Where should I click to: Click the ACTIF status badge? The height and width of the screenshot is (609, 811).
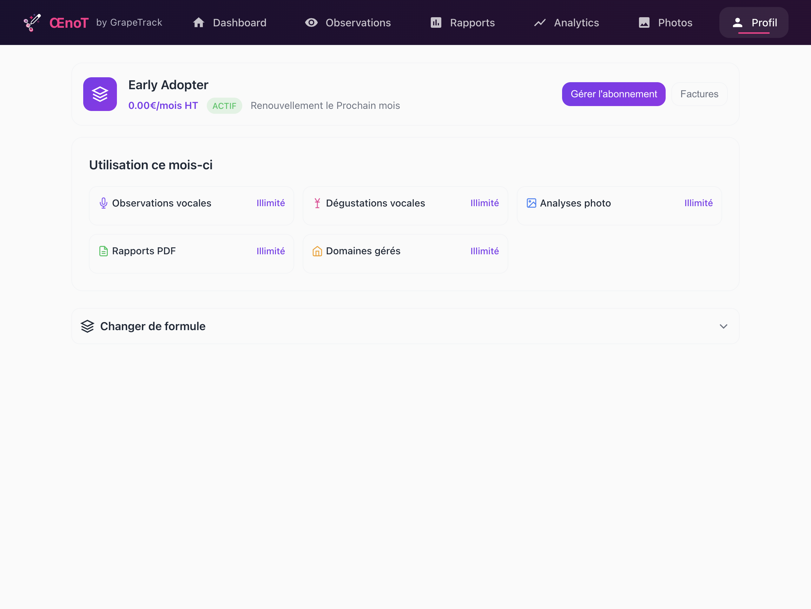(x=224, y=106)
